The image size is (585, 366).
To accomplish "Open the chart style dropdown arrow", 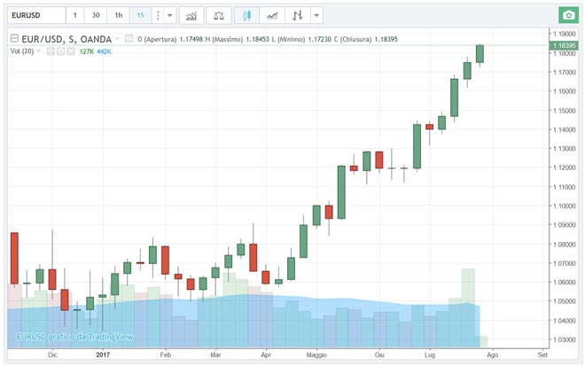I will coord(317,16).
